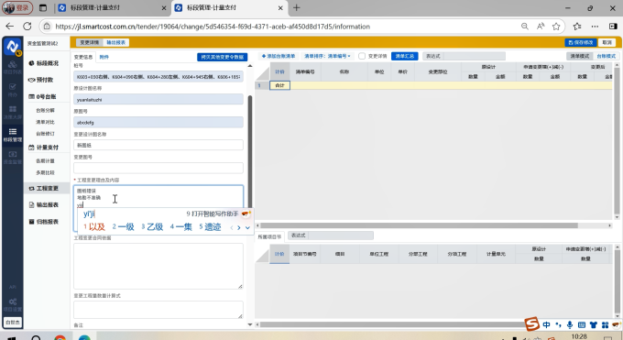Open 工程变更 in the left menu

tap(48, 188)
